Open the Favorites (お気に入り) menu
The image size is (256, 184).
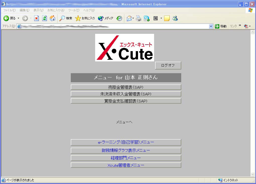tap(56, 10)
